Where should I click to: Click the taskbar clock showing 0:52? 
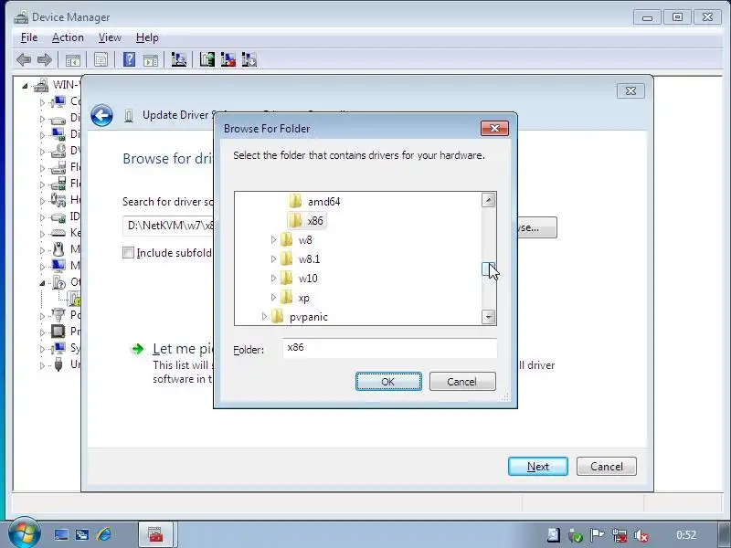click(x=686, y=535)
